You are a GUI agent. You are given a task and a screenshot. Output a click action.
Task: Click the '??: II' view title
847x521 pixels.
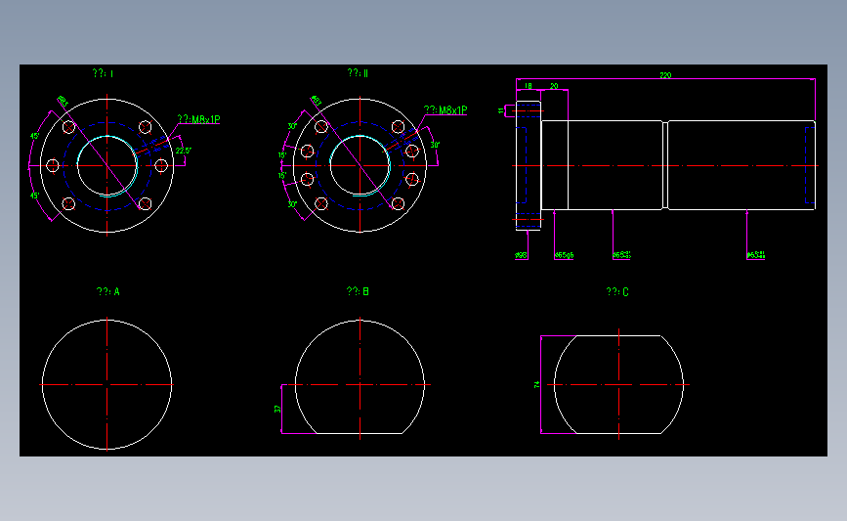pos(358,73)
